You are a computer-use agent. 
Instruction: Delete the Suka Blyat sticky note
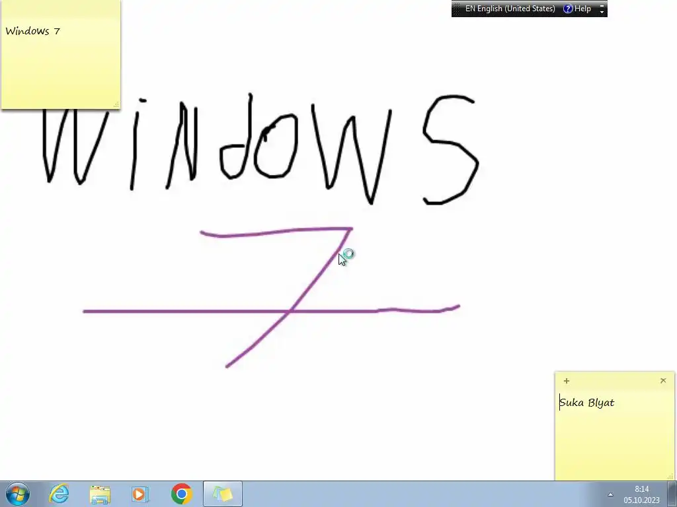pos(663,380)
